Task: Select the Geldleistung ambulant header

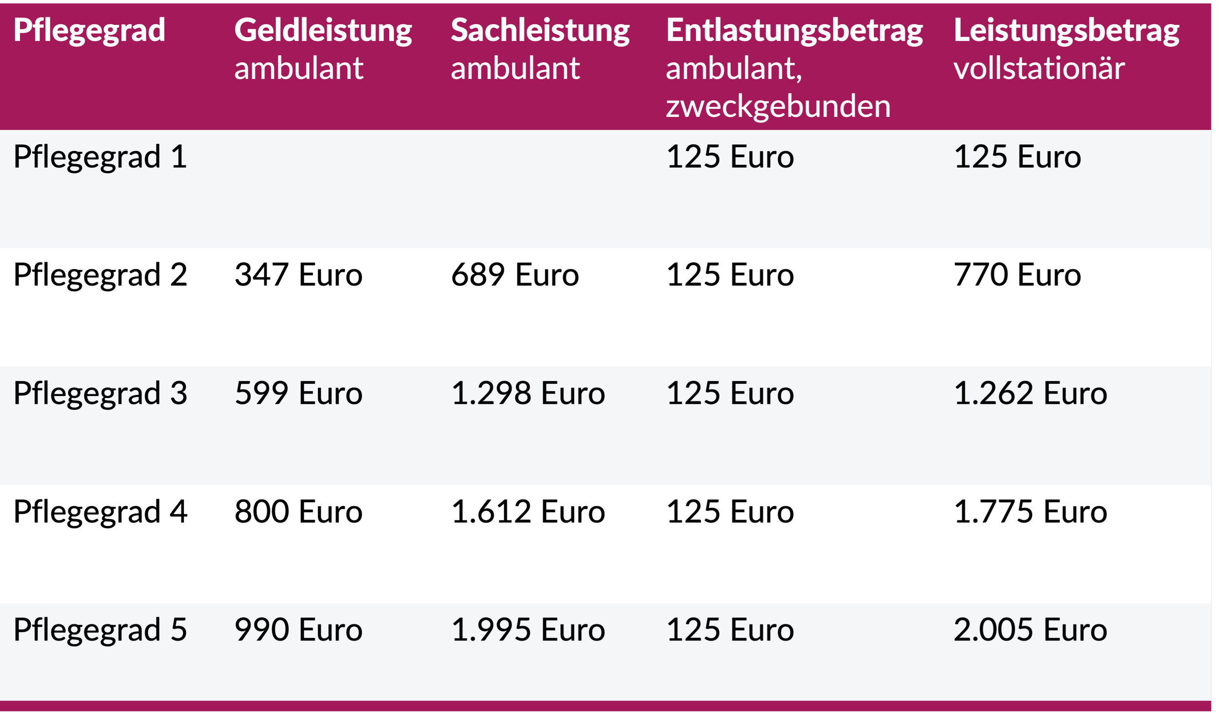Action: [323, 49]
